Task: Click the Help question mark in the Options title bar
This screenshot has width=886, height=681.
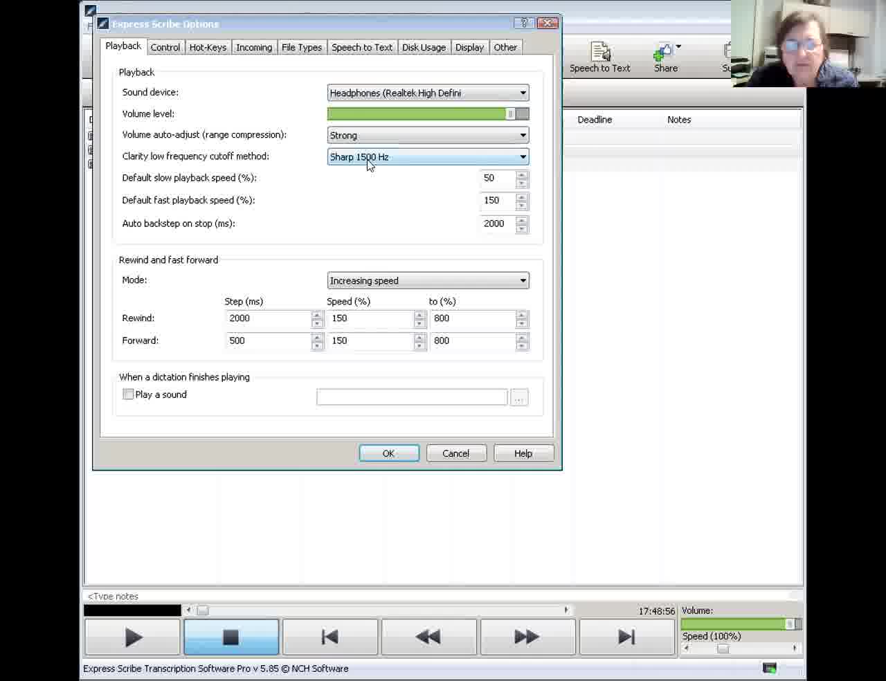Action: pos(524,23)
